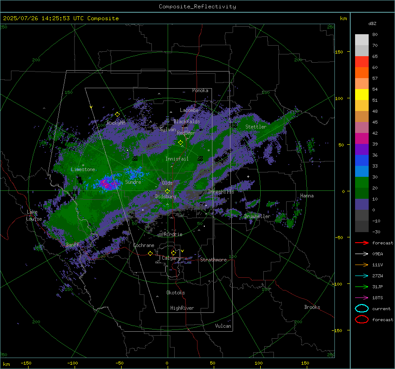Select the white 09EA arrow legend entry
Image resolution: width=395 pixels, height=369 pixels.
click(362, 254)
